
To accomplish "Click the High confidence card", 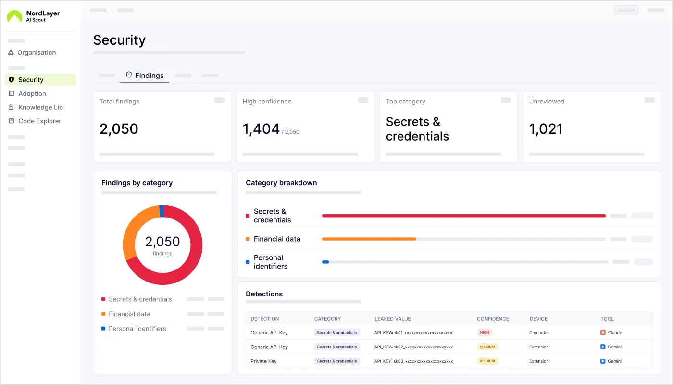I will pos(305,127).
